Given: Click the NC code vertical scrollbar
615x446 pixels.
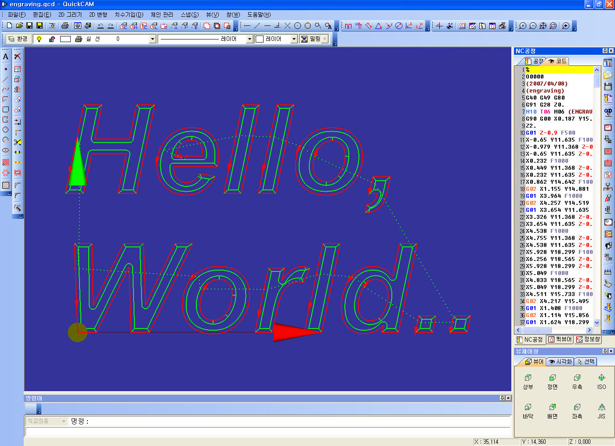Looking at the screenshot, I should pos(597,196).
